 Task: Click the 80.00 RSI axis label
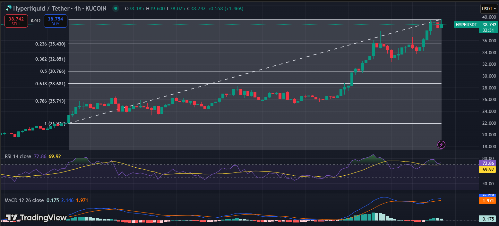tap(488, 158)
